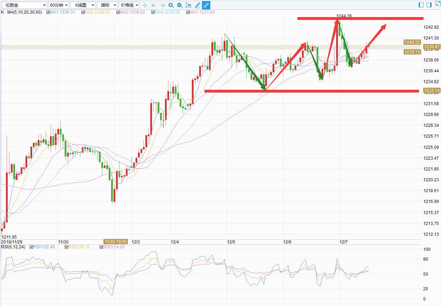This screenshot has height=306, width=441.
Task: Toggle the MA3 moving average checkbox
Action: (x=118, y=12)
